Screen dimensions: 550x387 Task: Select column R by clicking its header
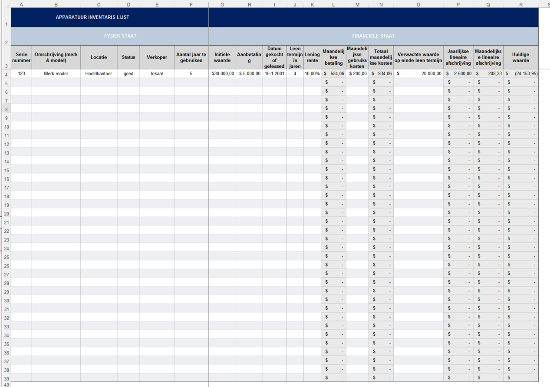coord(520,4)
